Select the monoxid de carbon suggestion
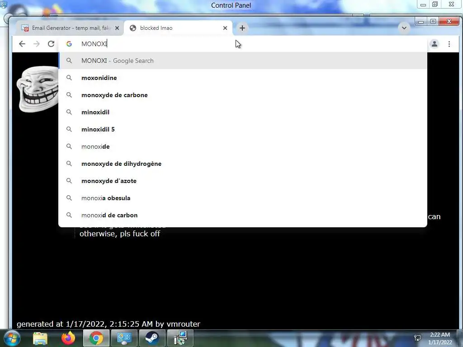Viewport: 463px width, 347px height. (x=243, y=215)
